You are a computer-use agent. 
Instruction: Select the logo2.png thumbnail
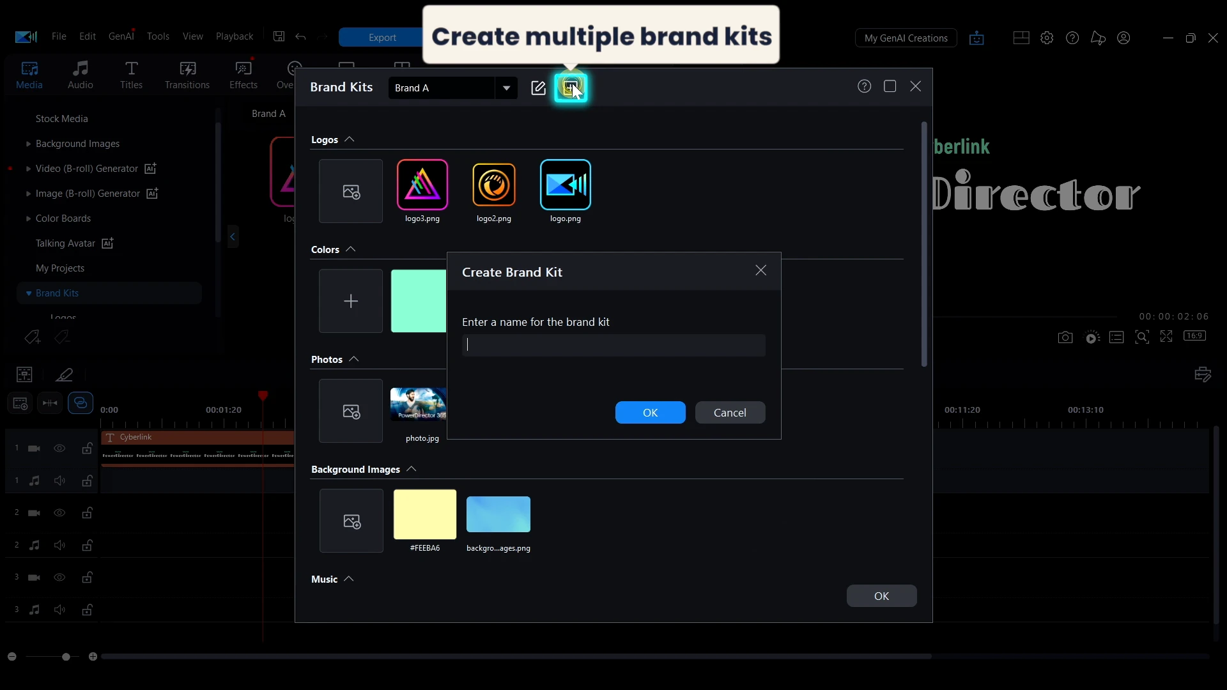(494, 185)
